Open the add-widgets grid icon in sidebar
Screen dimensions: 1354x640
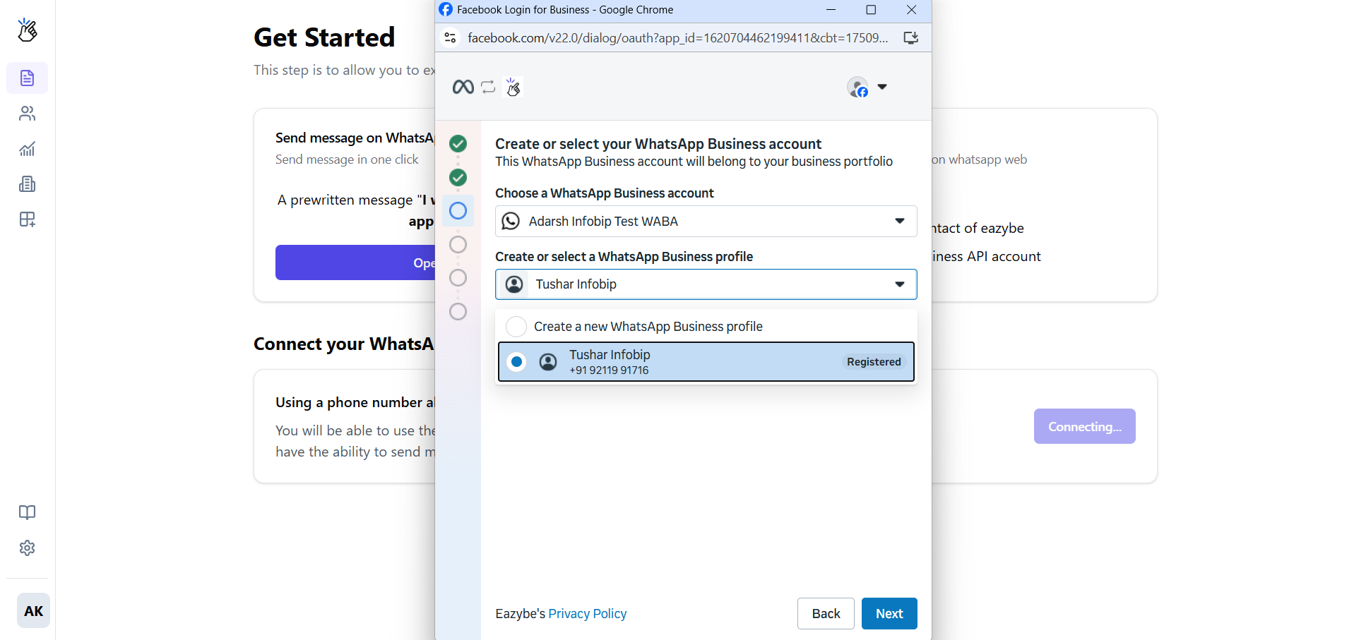[27, 219]
